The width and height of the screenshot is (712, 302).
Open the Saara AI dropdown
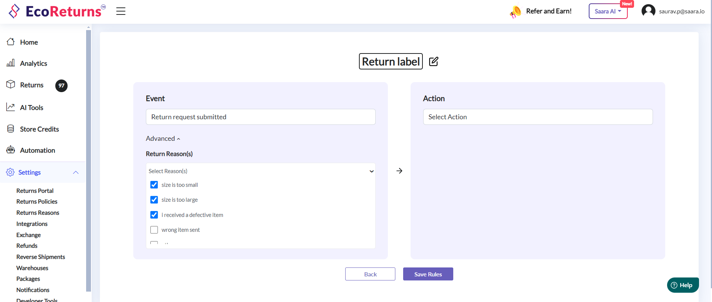click(608, 11)
